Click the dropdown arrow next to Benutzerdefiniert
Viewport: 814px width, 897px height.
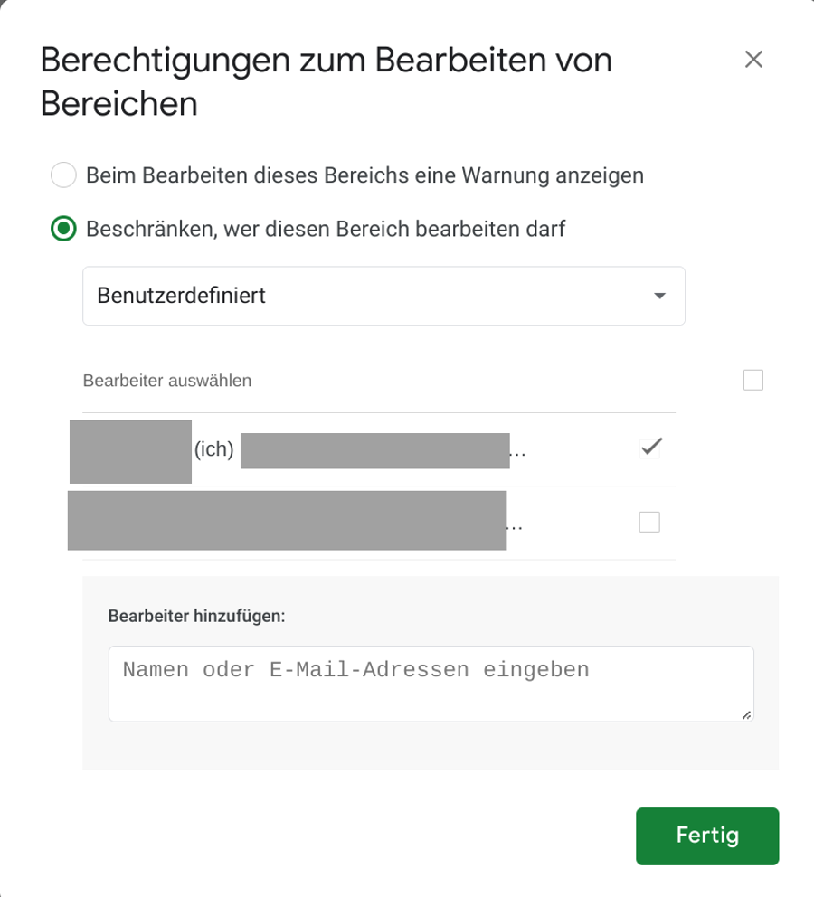(659, 295)
